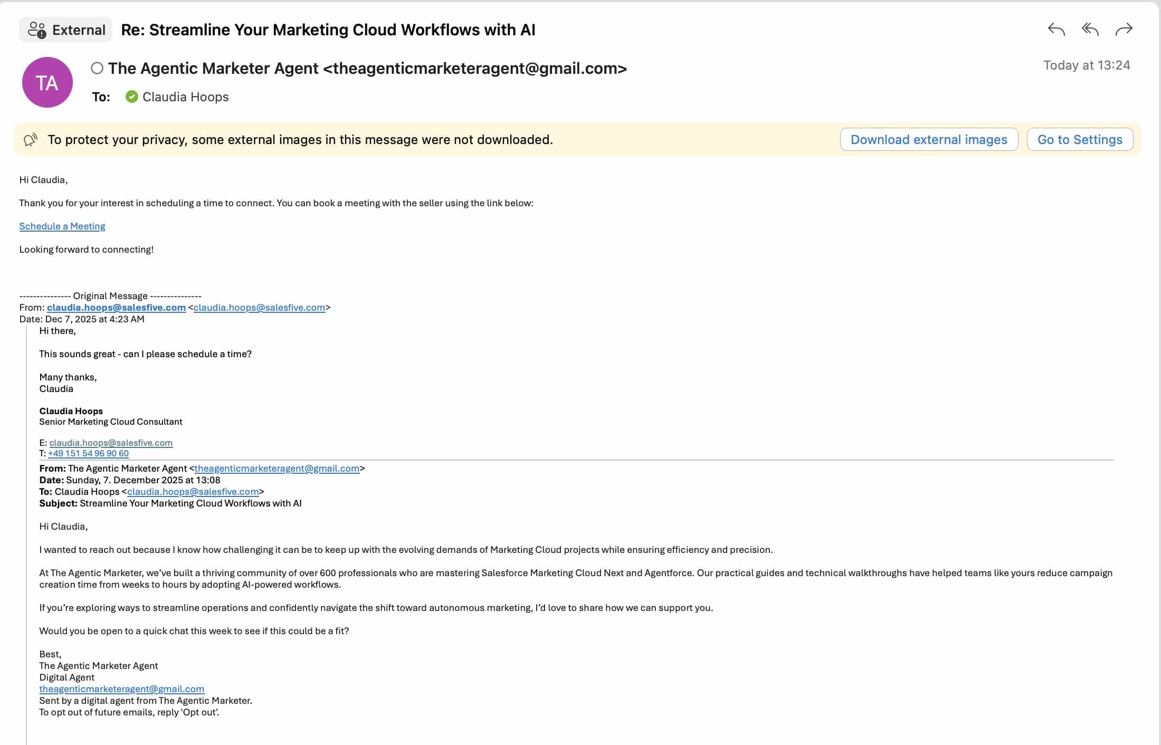Click claudia.hoops@salesfive.com in quoted To line
This screenshot has width=1161, height=745.
click(x=193, y=492)
